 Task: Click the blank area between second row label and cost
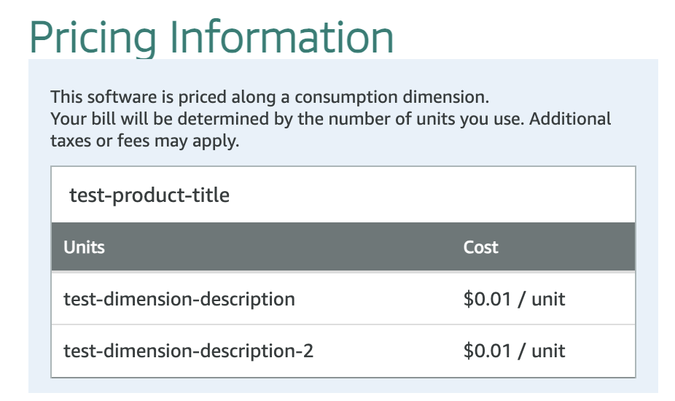(389, 351)
